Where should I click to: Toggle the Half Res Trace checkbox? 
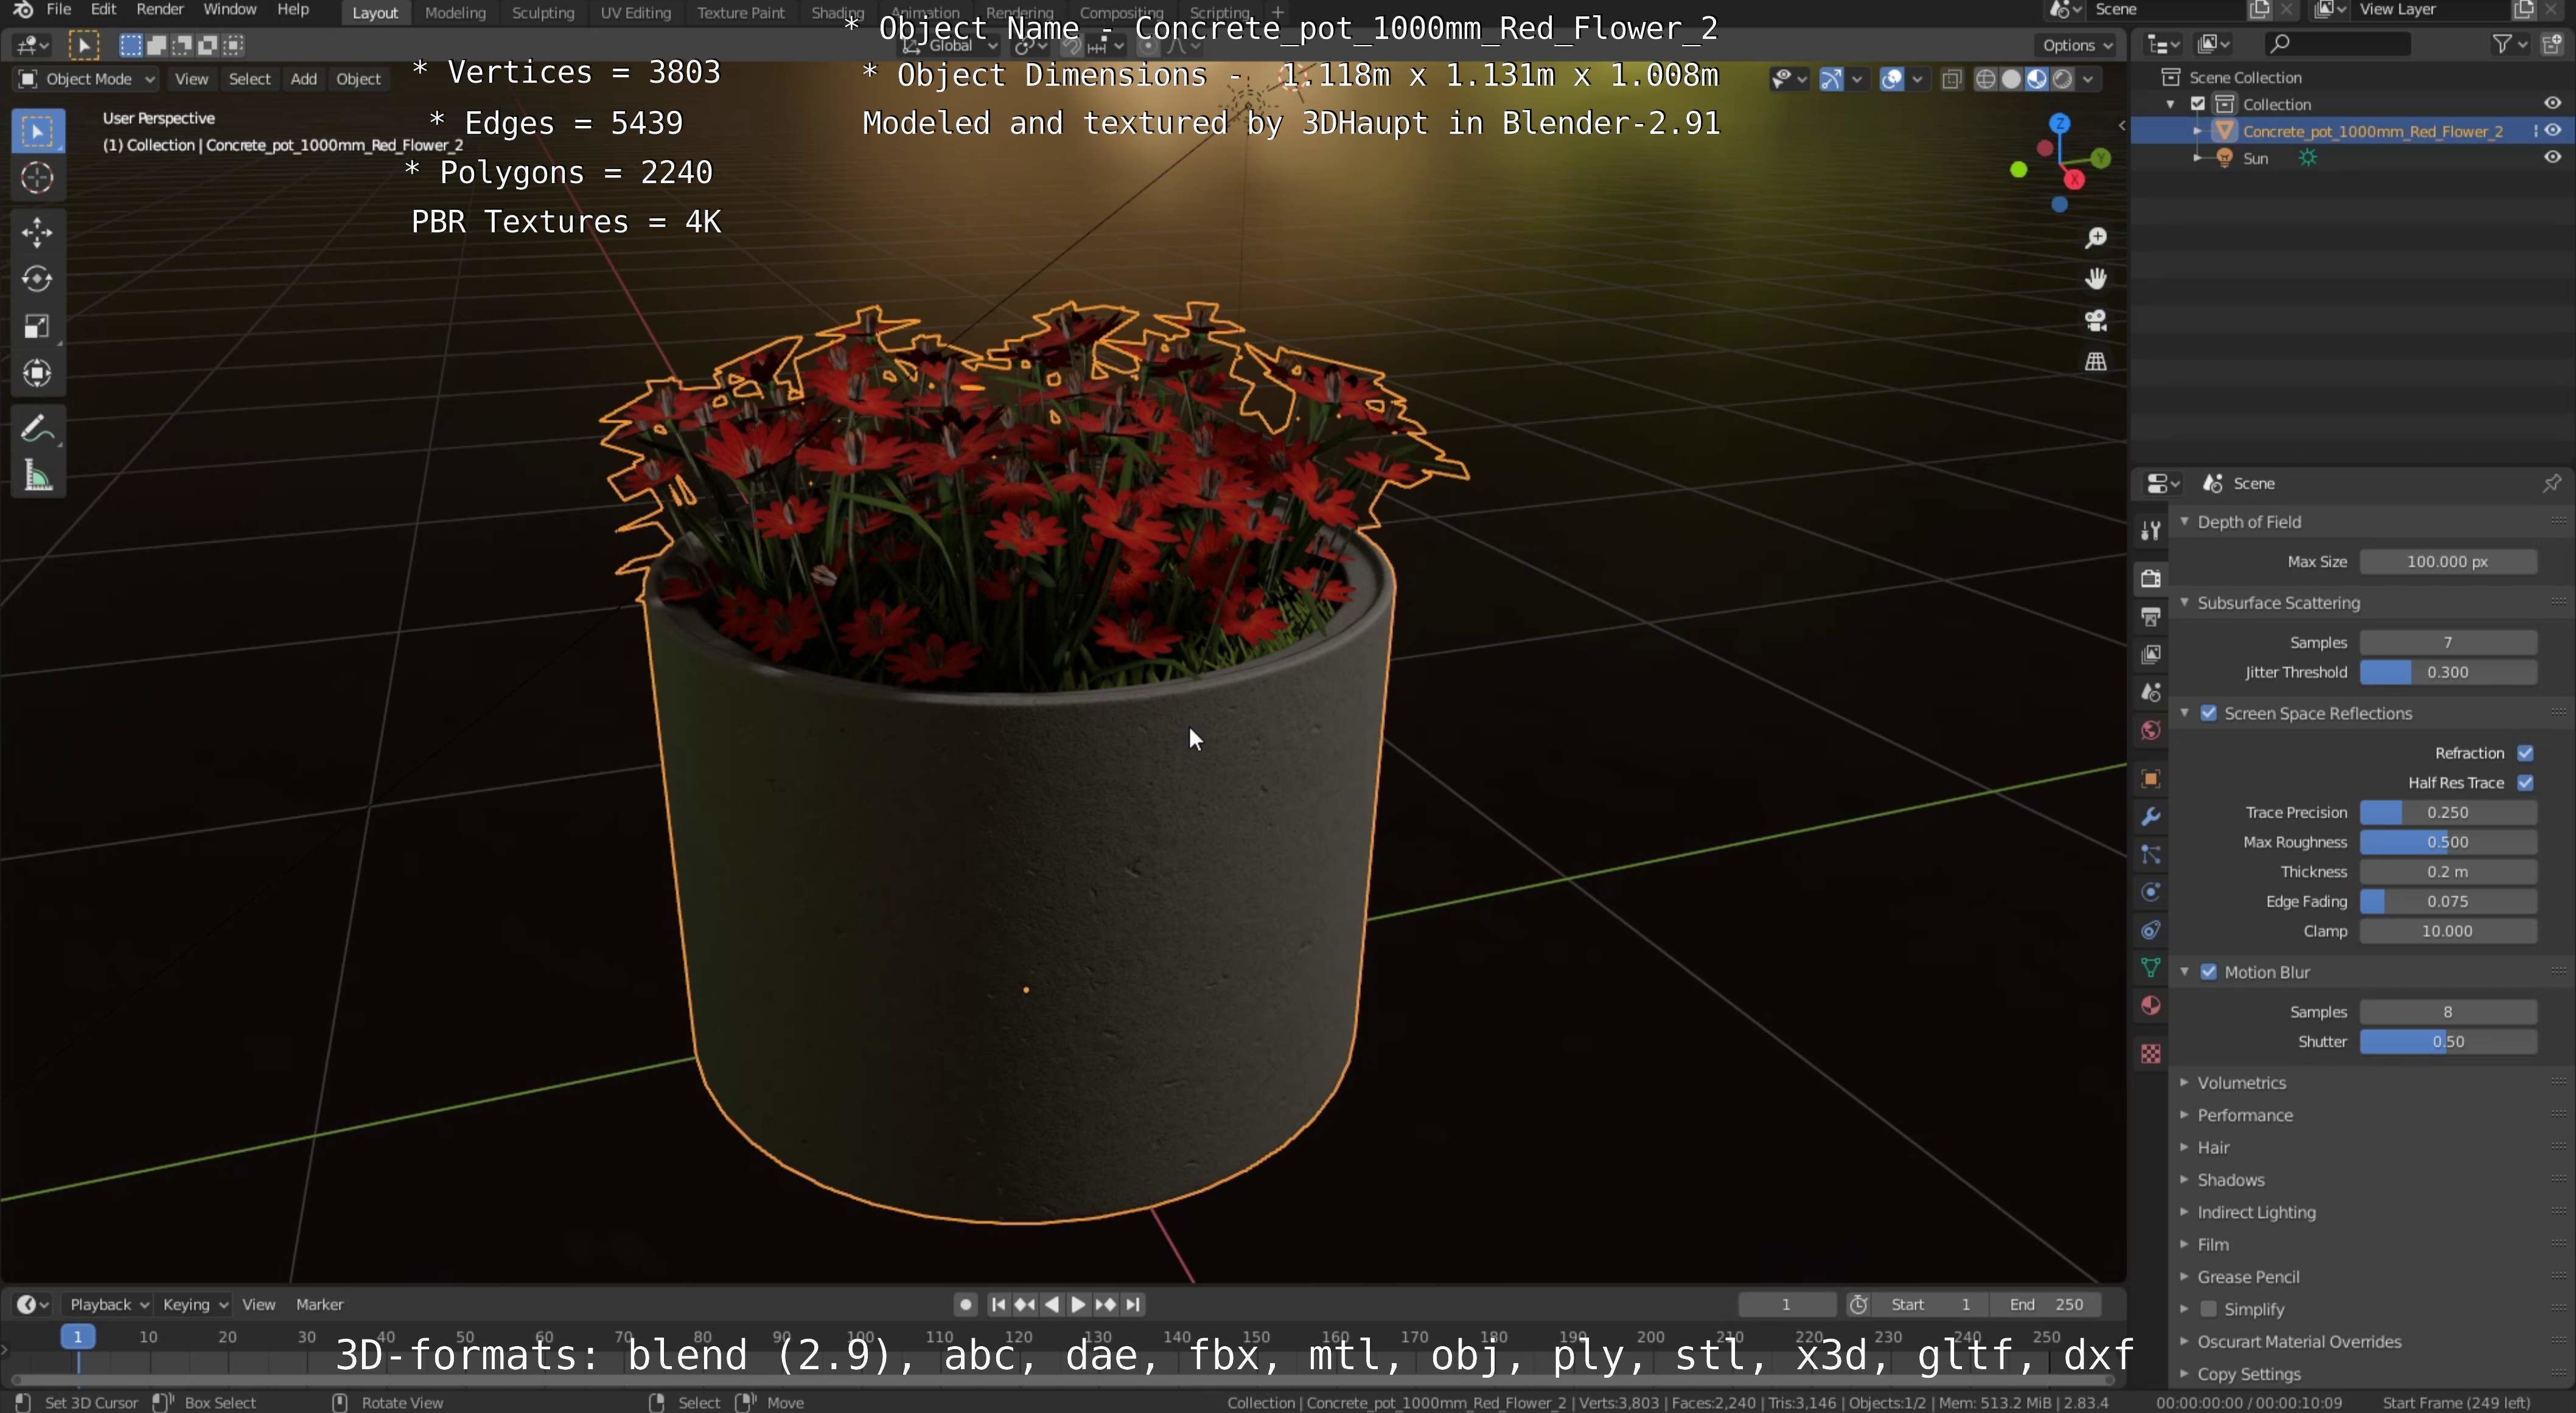point(2525,782)
